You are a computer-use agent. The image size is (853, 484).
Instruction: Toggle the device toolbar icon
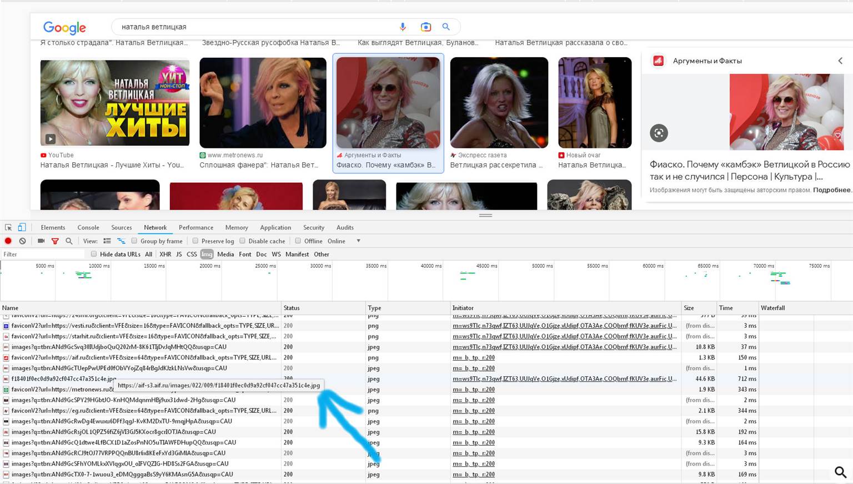(x=22, y=227)
